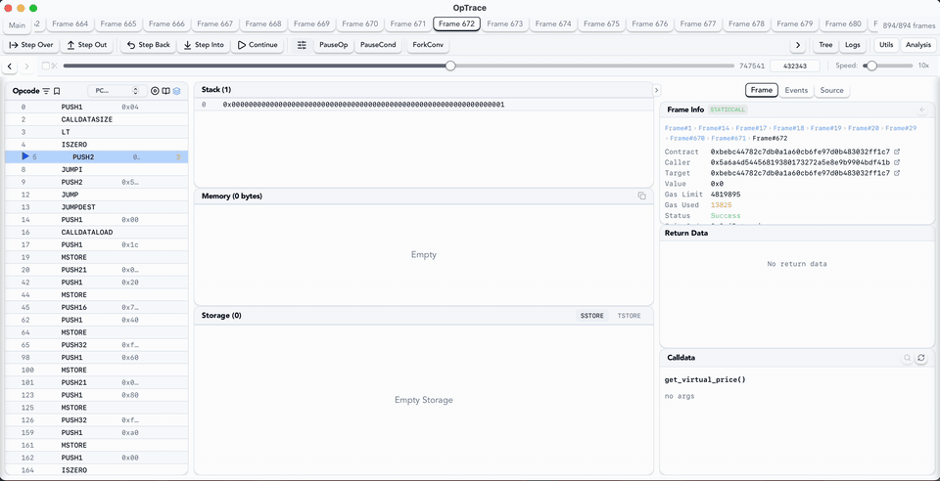Viewport: 940px width, 481px height.
Task: Click the opcode filter icon
Action: point(46,91)
